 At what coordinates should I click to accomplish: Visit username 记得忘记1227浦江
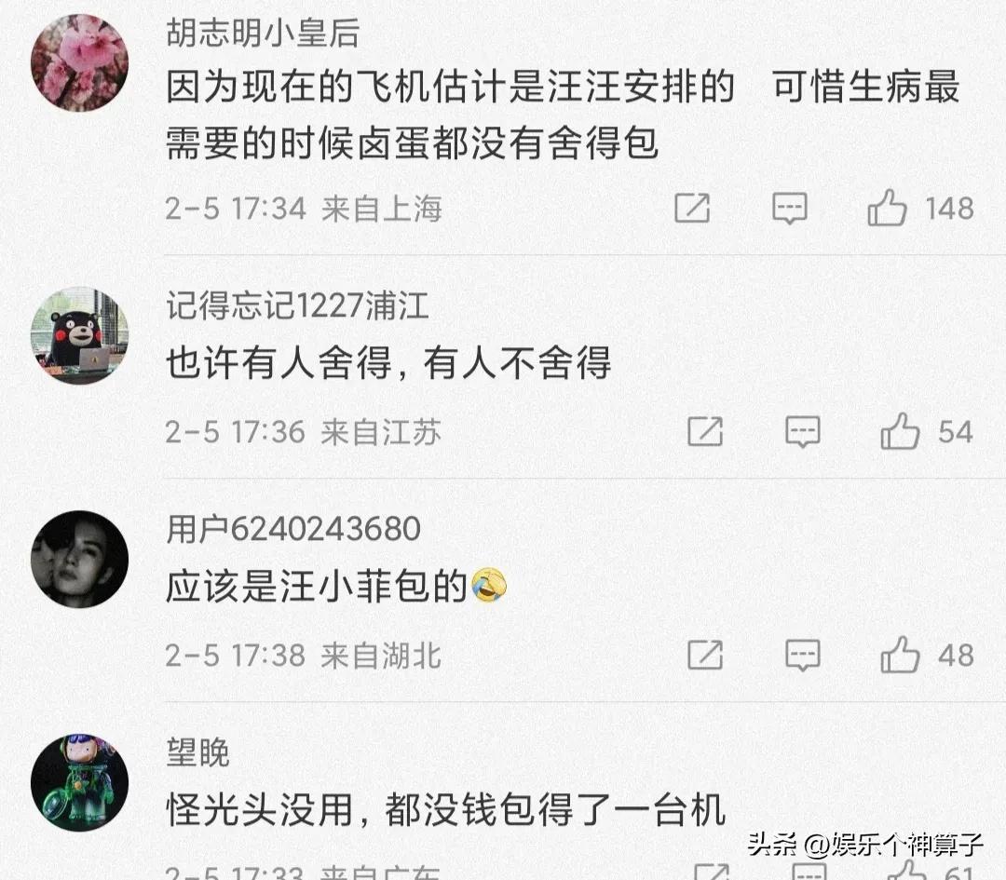point(297,305)
